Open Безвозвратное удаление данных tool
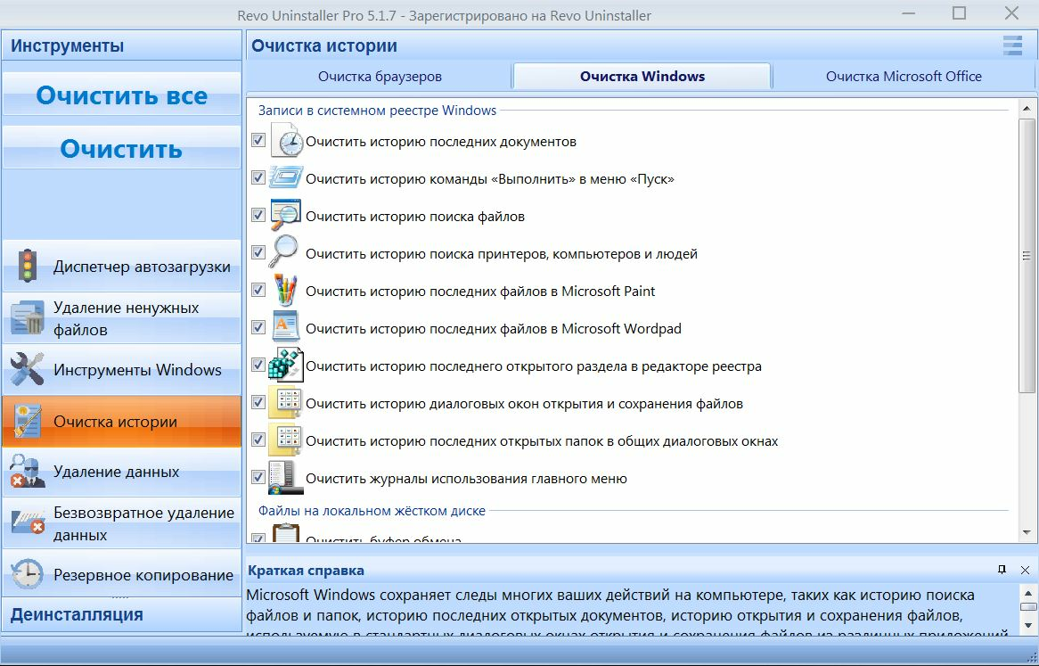The image size is (1039, 666). [122, 523]
